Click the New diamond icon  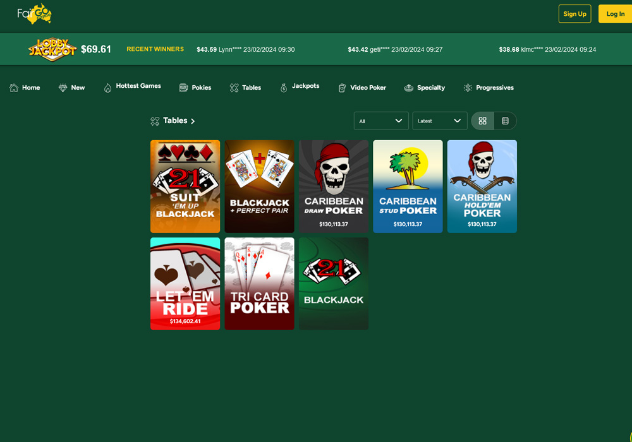coord(63,88)
